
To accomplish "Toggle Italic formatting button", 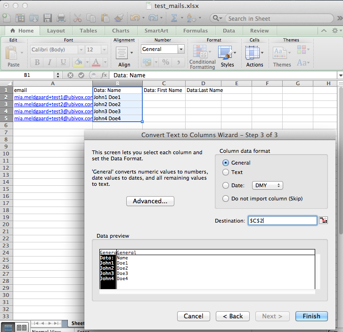I will pos(49,62).
